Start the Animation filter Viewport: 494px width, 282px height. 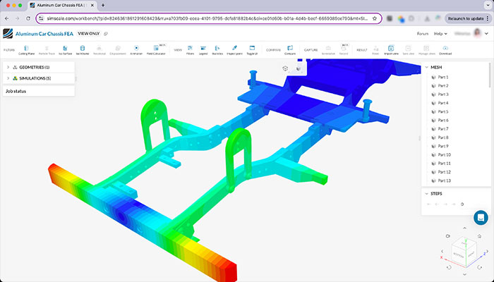tap(136, 50)
